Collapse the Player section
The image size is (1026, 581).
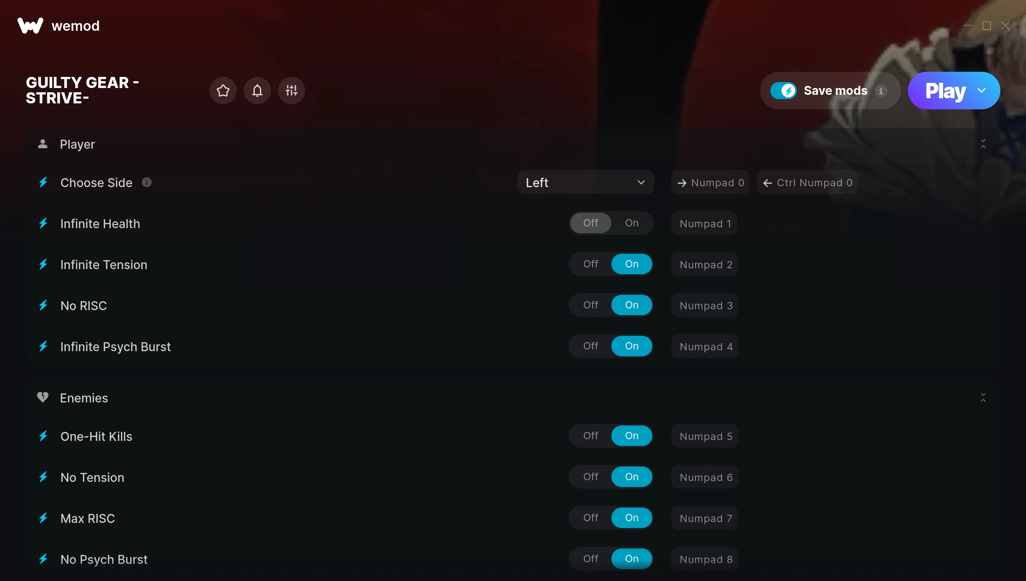pos(983,144)
